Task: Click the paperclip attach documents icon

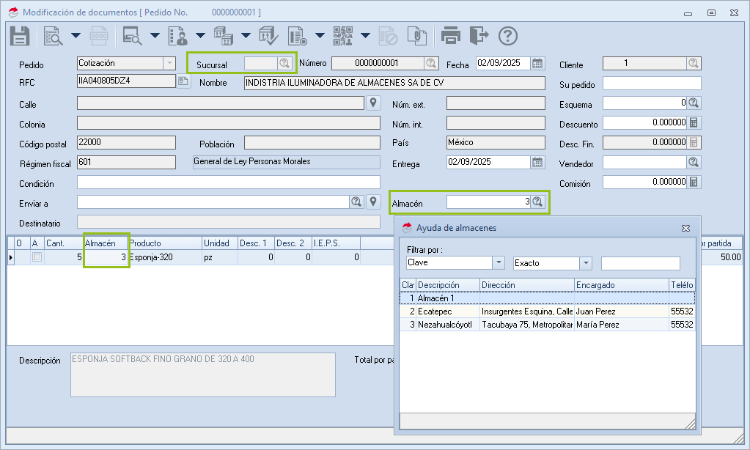Action: [x=416, y=35]
